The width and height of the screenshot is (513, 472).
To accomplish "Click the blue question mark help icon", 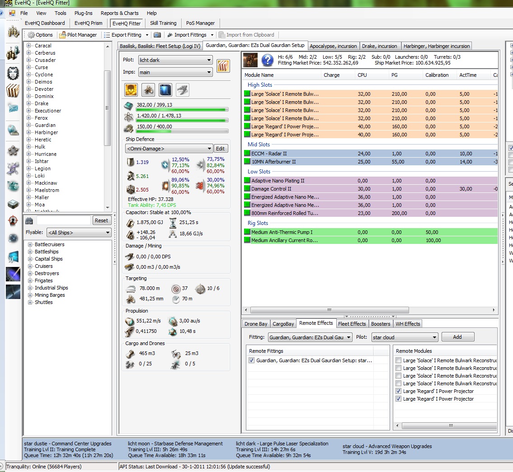I will 267,60.
